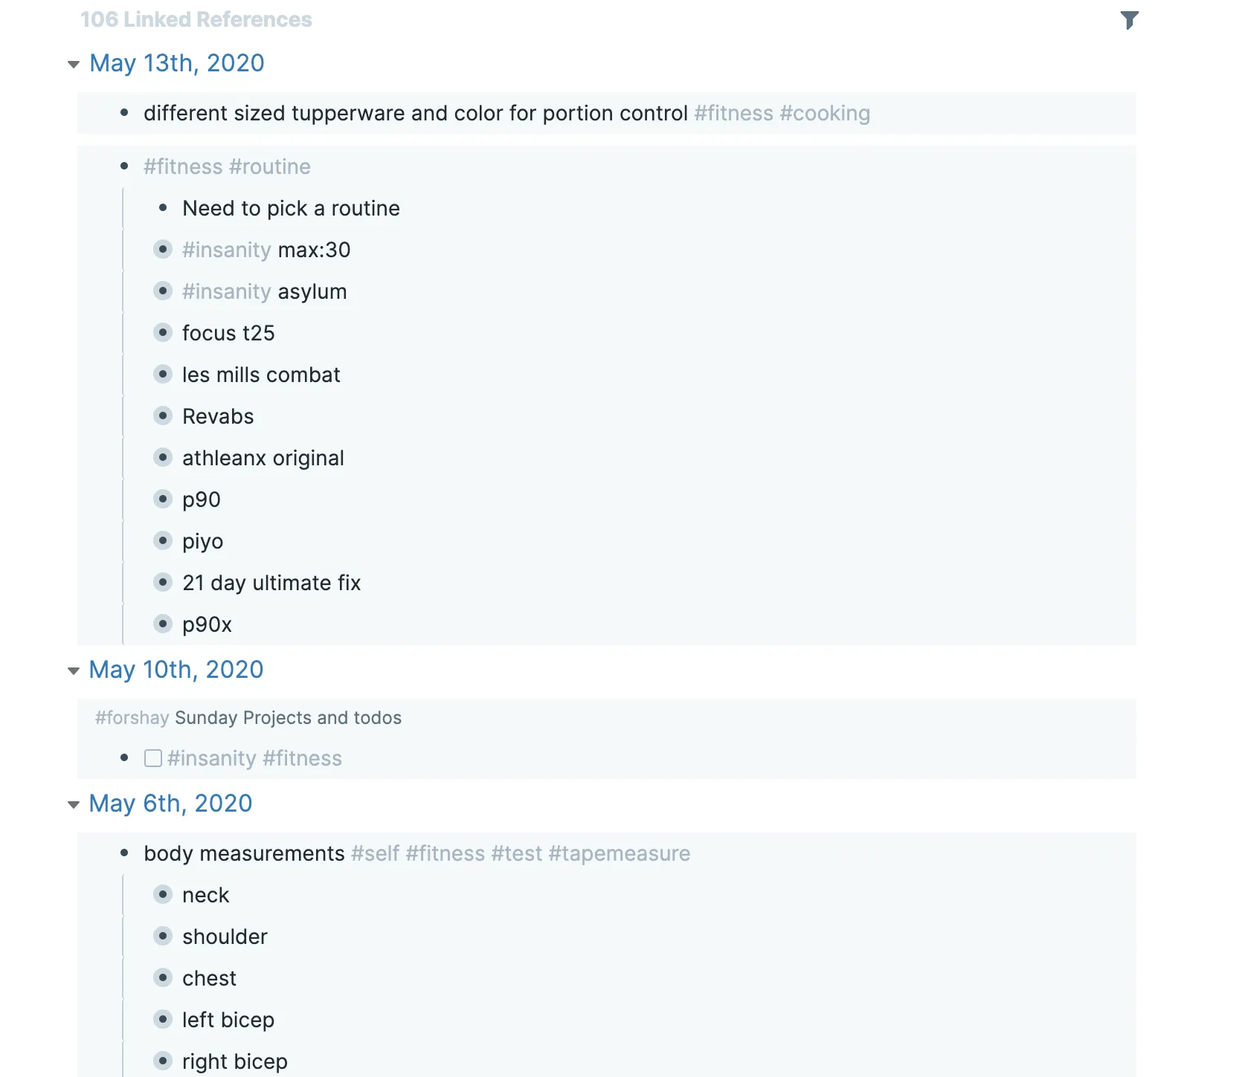Viewport: 1248px width, 1077px height.
Task: Expand the collapsed "piyo" bullet
Action: (x=163, y=540)
